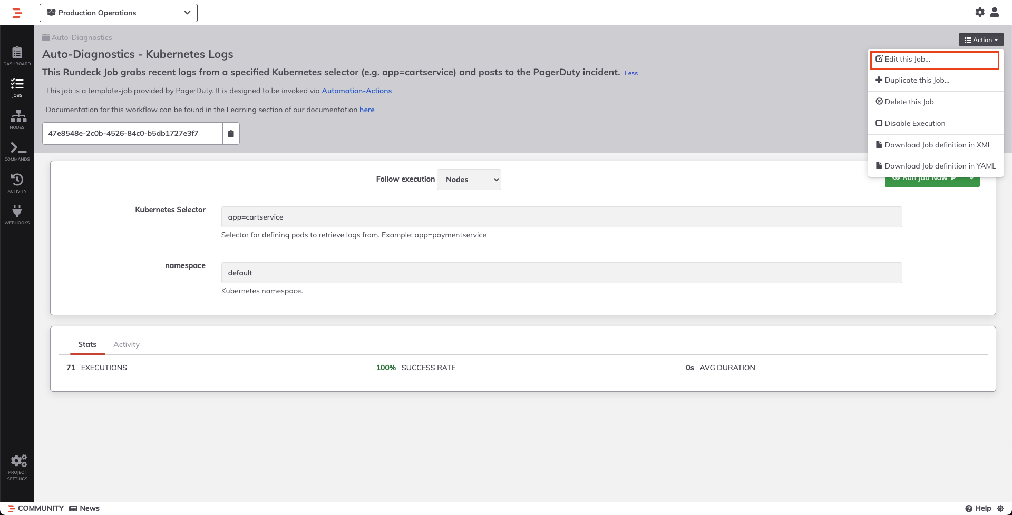The image size is (1012, 515).
Task: Download Job definition in XML
Action: point(936,145)
